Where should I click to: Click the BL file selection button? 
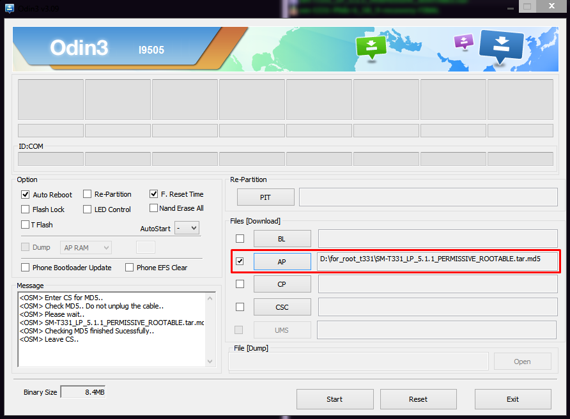click(282, 239)
